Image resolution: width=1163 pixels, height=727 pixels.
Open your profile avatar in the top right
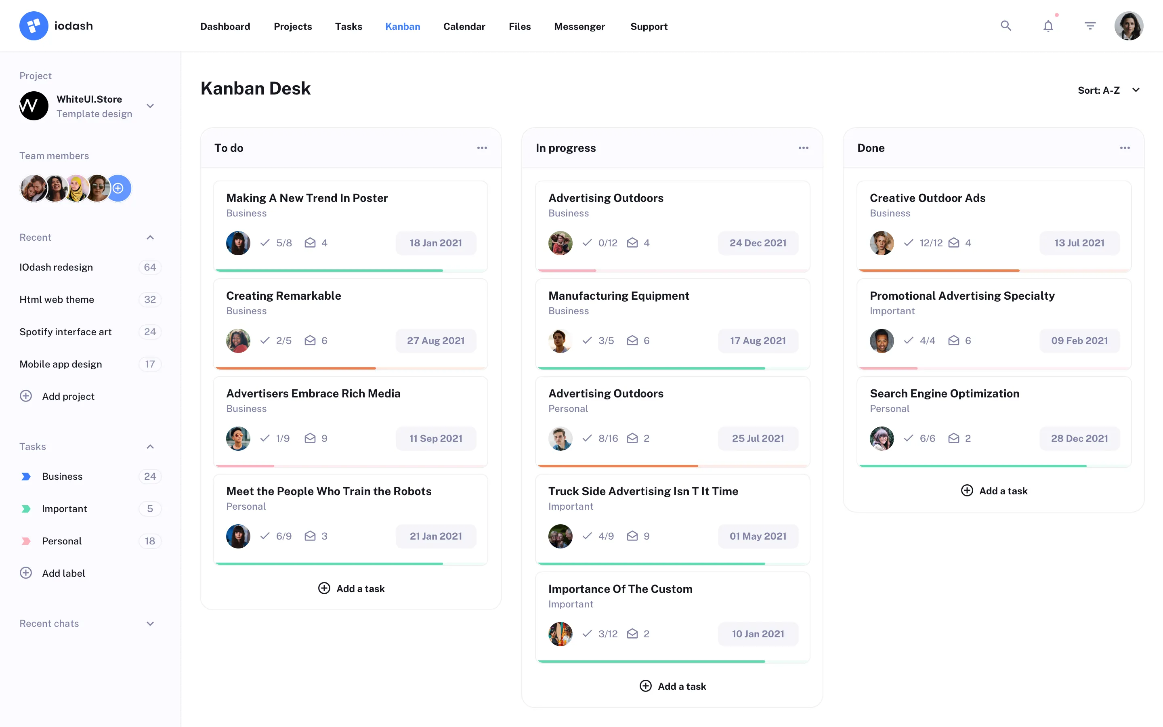coord(1128,25)
